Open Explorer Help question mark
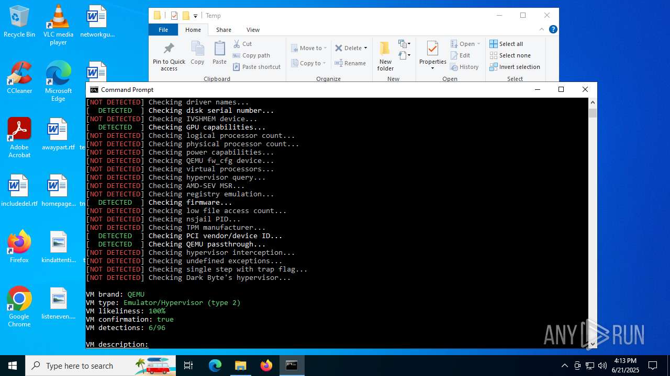Image resolution: width=670 pixels, height=376 pixels. [x=553, y=29]
